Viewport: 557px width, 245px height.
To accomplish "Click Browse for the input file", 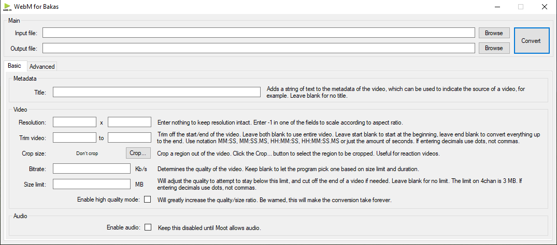I will pyautogui.click(x=494, y=33).
